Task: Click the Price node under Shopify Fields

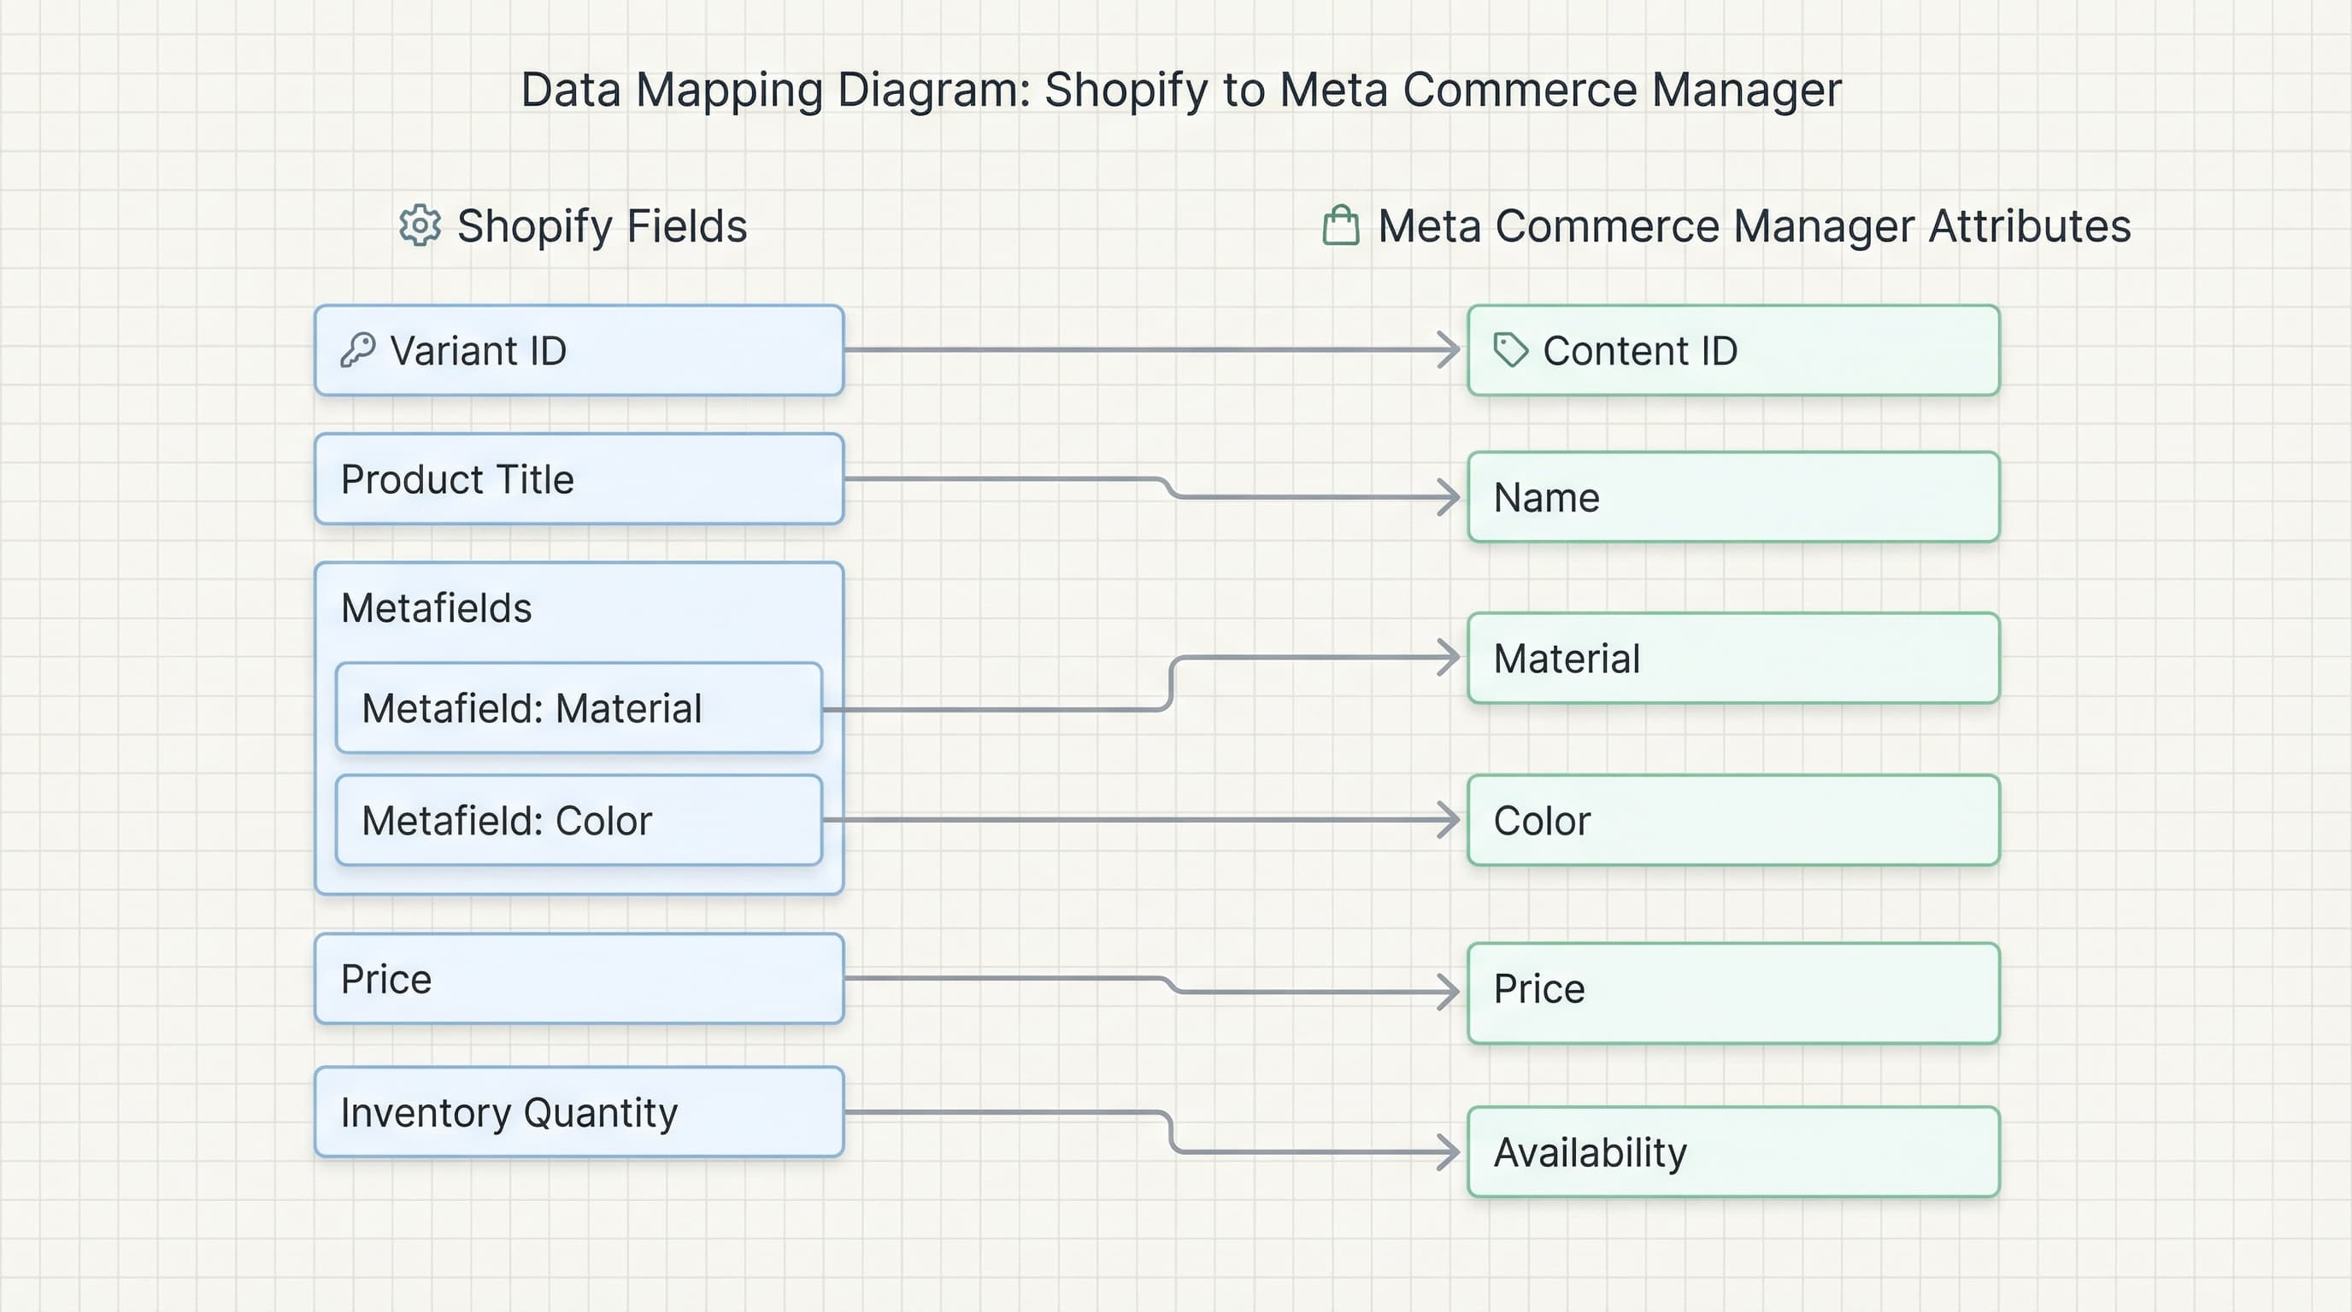Action: (578, 977)
